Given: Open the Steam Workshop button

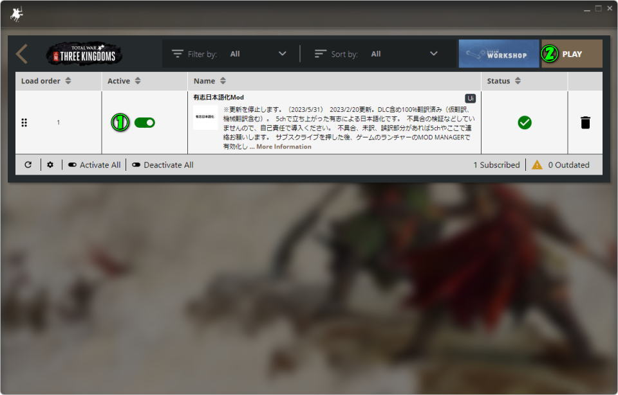Looking at the screenshot, I should [x=498, y=54].
